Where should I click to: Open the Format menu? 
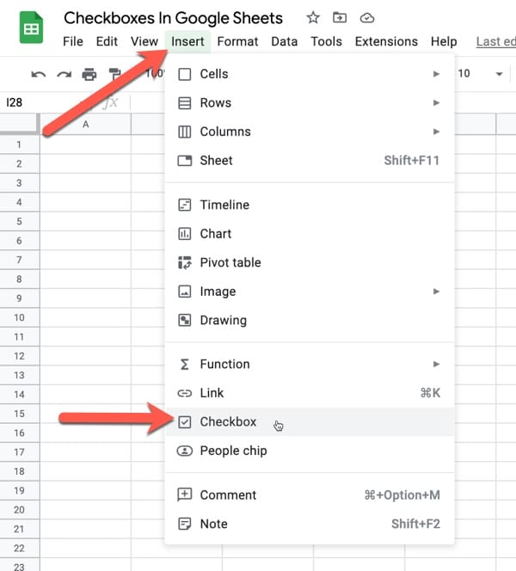[237, 41]
